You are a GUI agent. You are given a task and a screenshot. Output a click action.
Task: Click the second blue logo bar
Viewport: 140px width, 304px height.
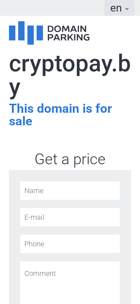coord(21,31)
